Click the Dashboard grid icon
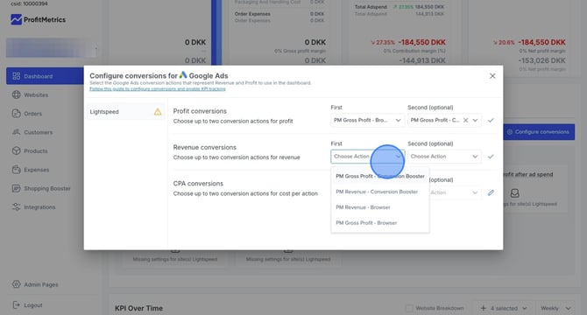587x315 pixels. pyautogui.click(x=16, y=76)
